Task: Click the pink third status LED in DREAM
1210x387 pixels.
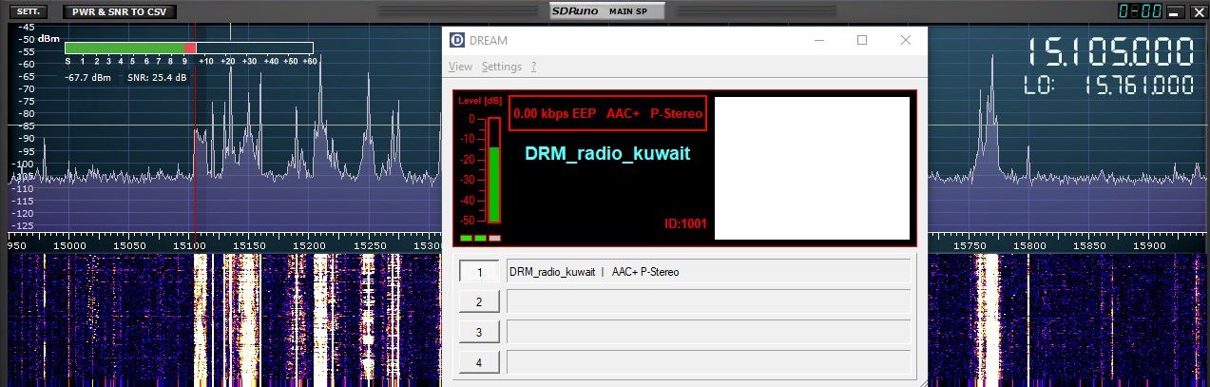Action: click(494, 238)
